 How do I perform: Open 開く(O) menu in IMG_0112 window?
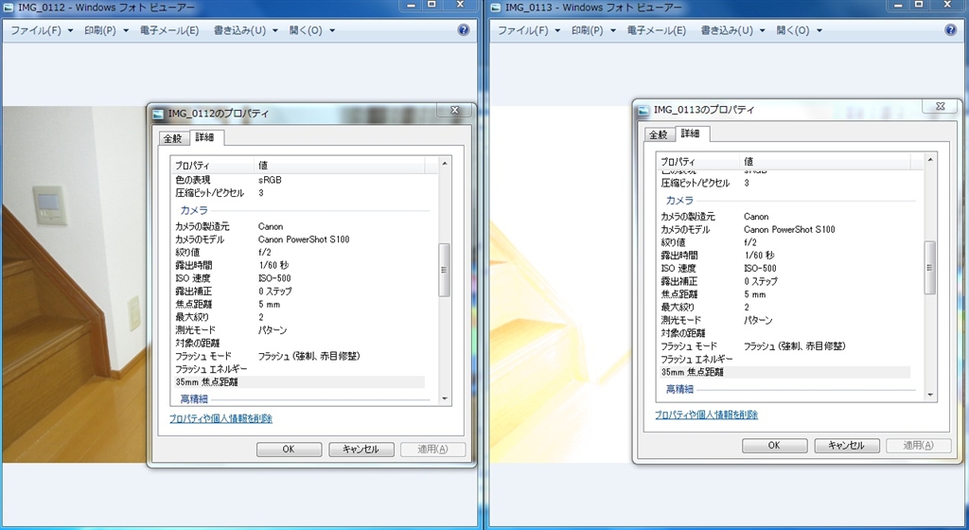[x=311, y=30]
